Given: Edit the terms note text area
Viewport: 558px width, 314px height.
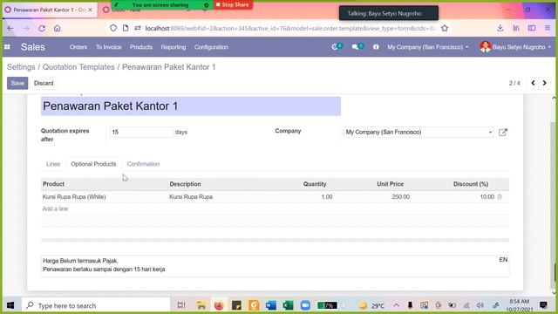Looking at the screenshot, I should tap(275, 265).
